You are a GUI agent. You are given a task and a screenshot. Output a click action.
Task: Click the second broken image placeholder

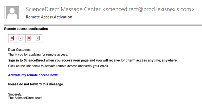[x=21, y=38]
